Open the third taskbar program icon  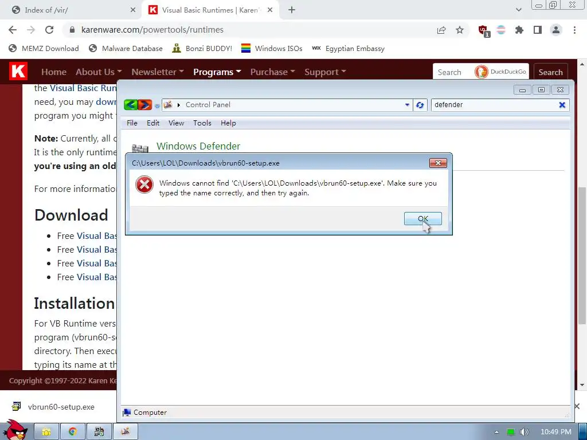pos(99,432)
